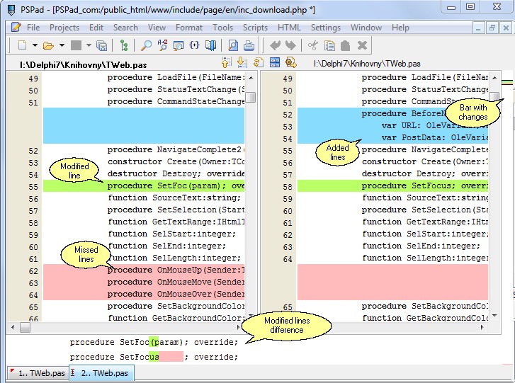Click the right pane vertical scrollbar thumb
This screenshot has height=383, width=515.
click(x=494, y=97)
